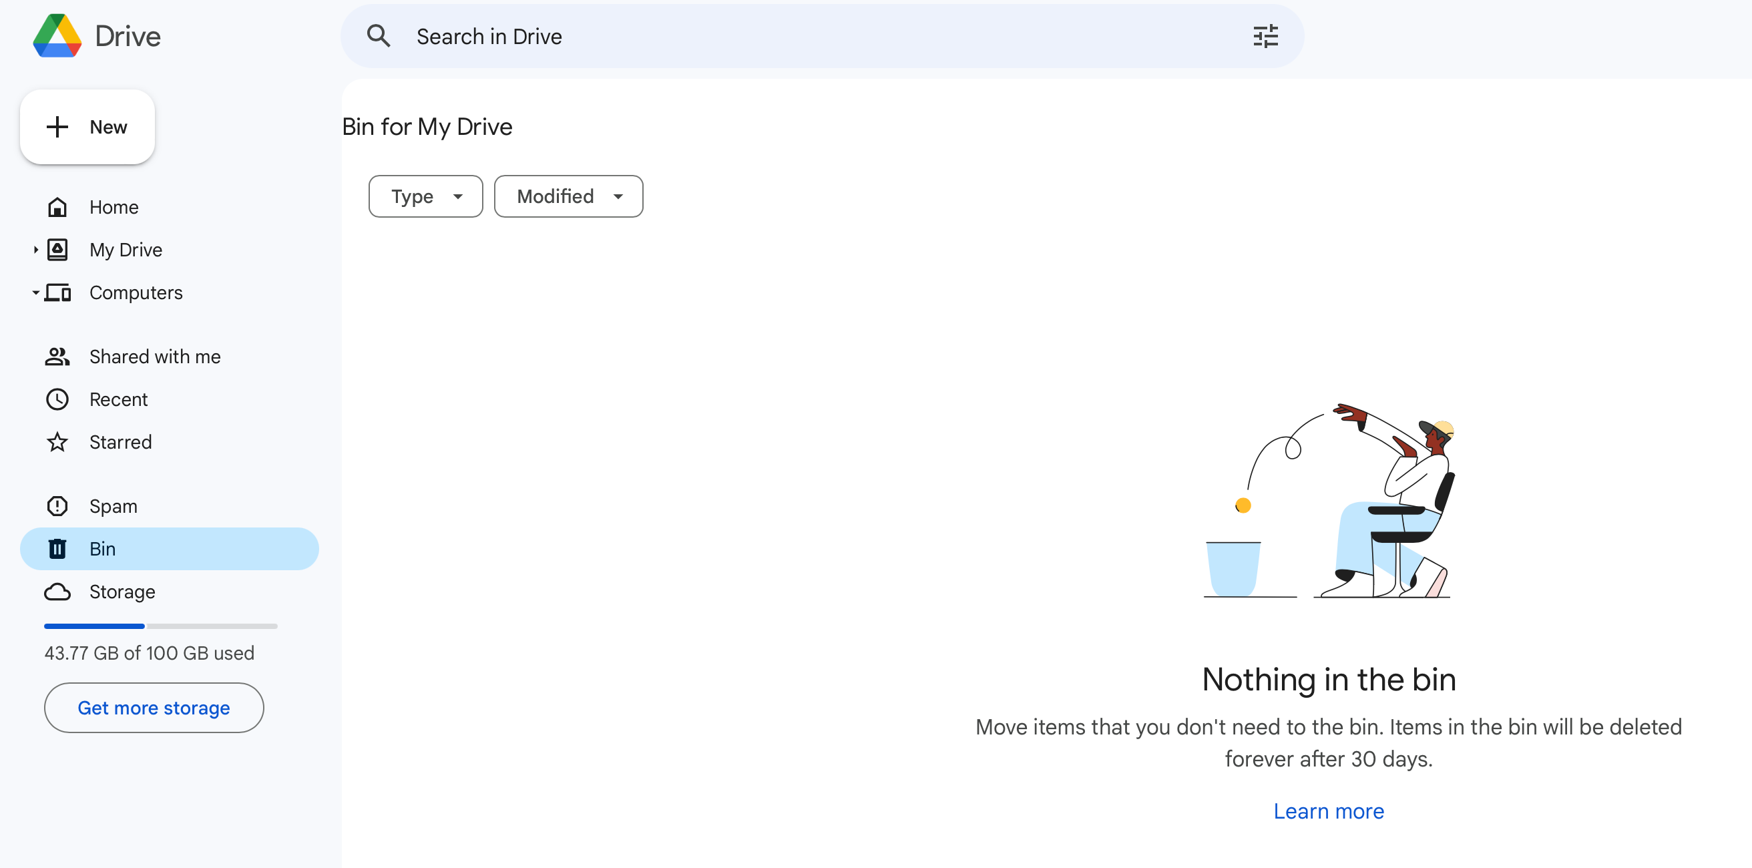1752x868 pixels.
Task: Open the Modified filter dropdown
Action: (x=568, y=196)
